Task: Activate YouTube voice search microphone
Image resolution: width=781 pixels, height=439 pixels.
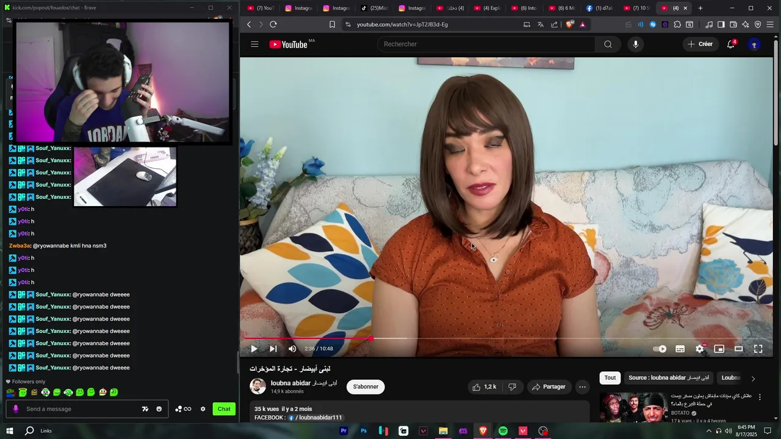Action: point(635,44)
